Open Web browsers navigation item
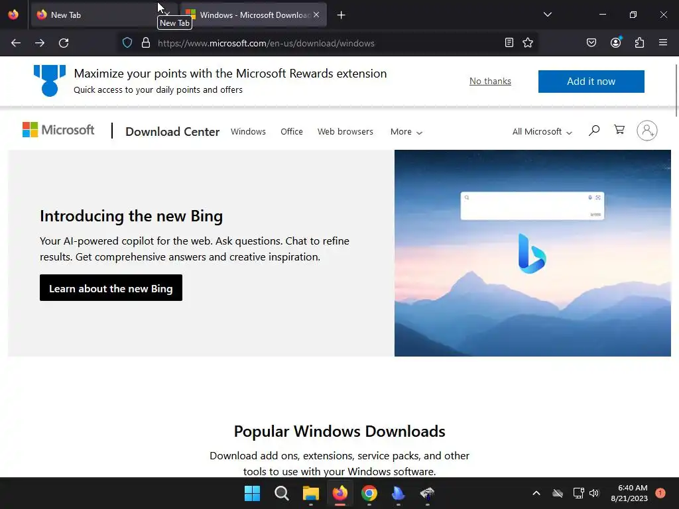Viewport: 679px width, 509px height. point(345,132)
